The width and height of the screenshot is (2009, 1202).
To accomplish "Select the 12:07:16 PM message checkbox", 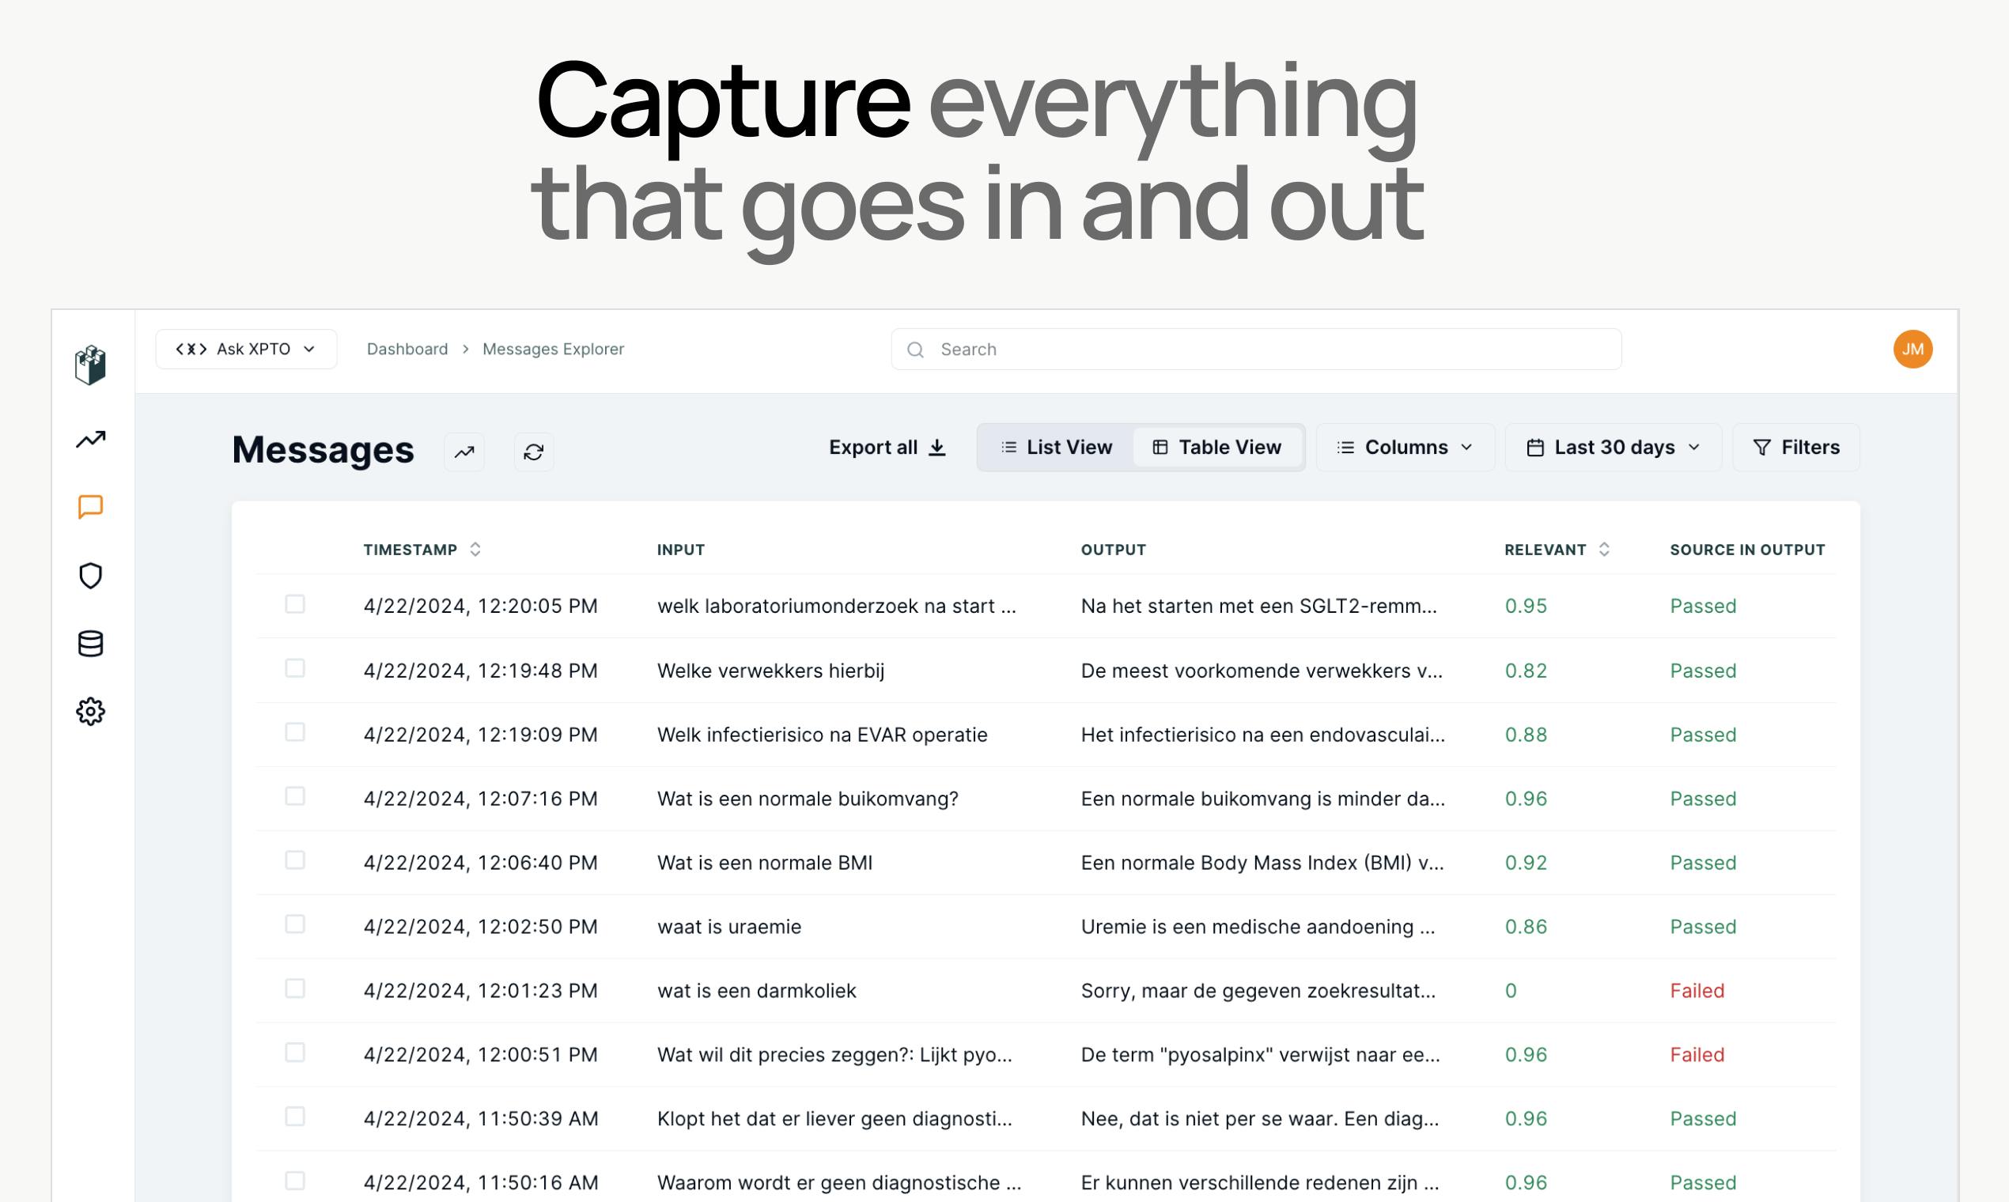I will tap(295, 796).
